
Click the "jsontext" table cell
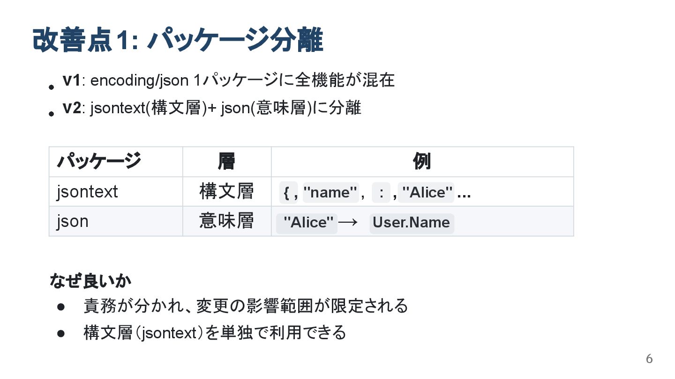87,192
